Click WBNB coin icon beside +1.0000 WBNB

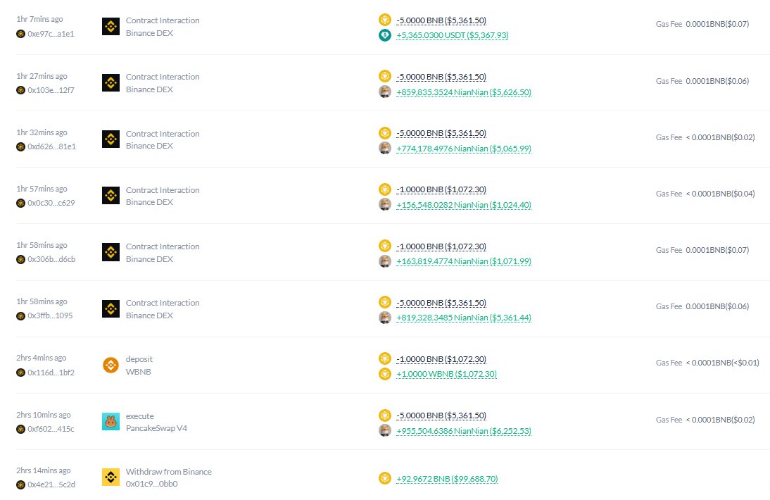click(385, 374)
